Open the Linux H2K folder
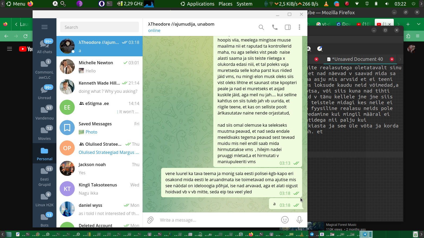Viewport: 424px width, 238px height. click(x=45, y=199)
